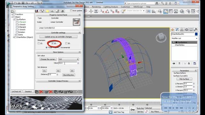Click the Keyboard Shortcut Override icon
This screenshot has width=205, height=115.
pyautogui.click(x=96, y=11)
